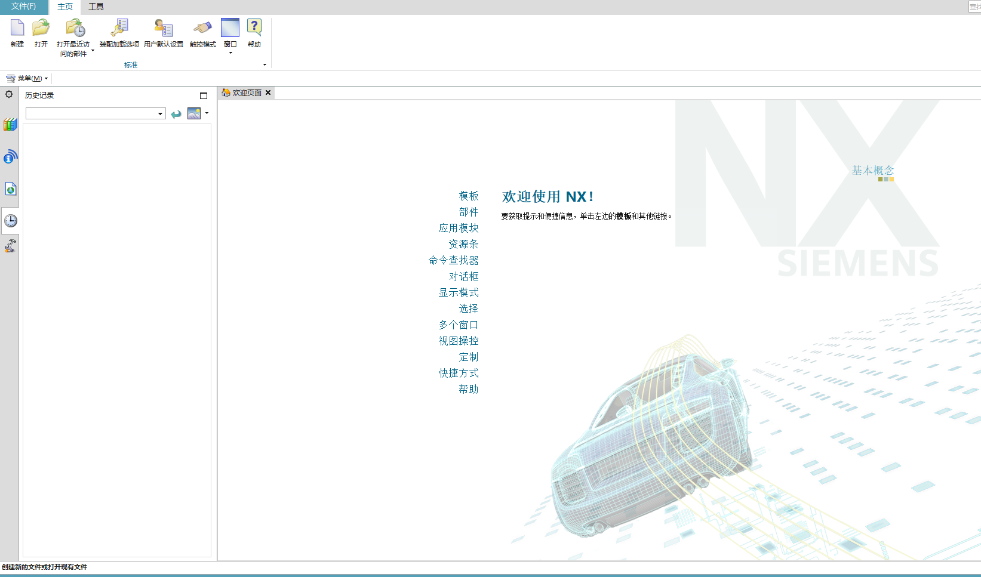This screenshot has width=981, height=577.
Task: Click resource bar gear settings icon
Action: (9, 94)
